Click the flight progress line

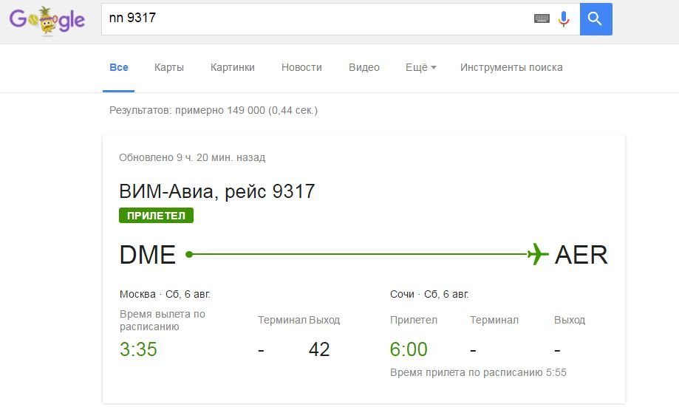click(358, 254)
